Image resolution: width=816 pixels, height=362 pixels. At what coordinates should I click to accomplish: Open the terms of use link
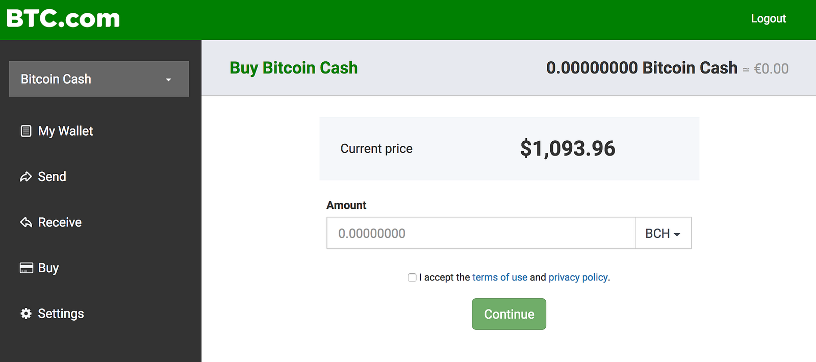pyautogui.click(x=500, y=277)
